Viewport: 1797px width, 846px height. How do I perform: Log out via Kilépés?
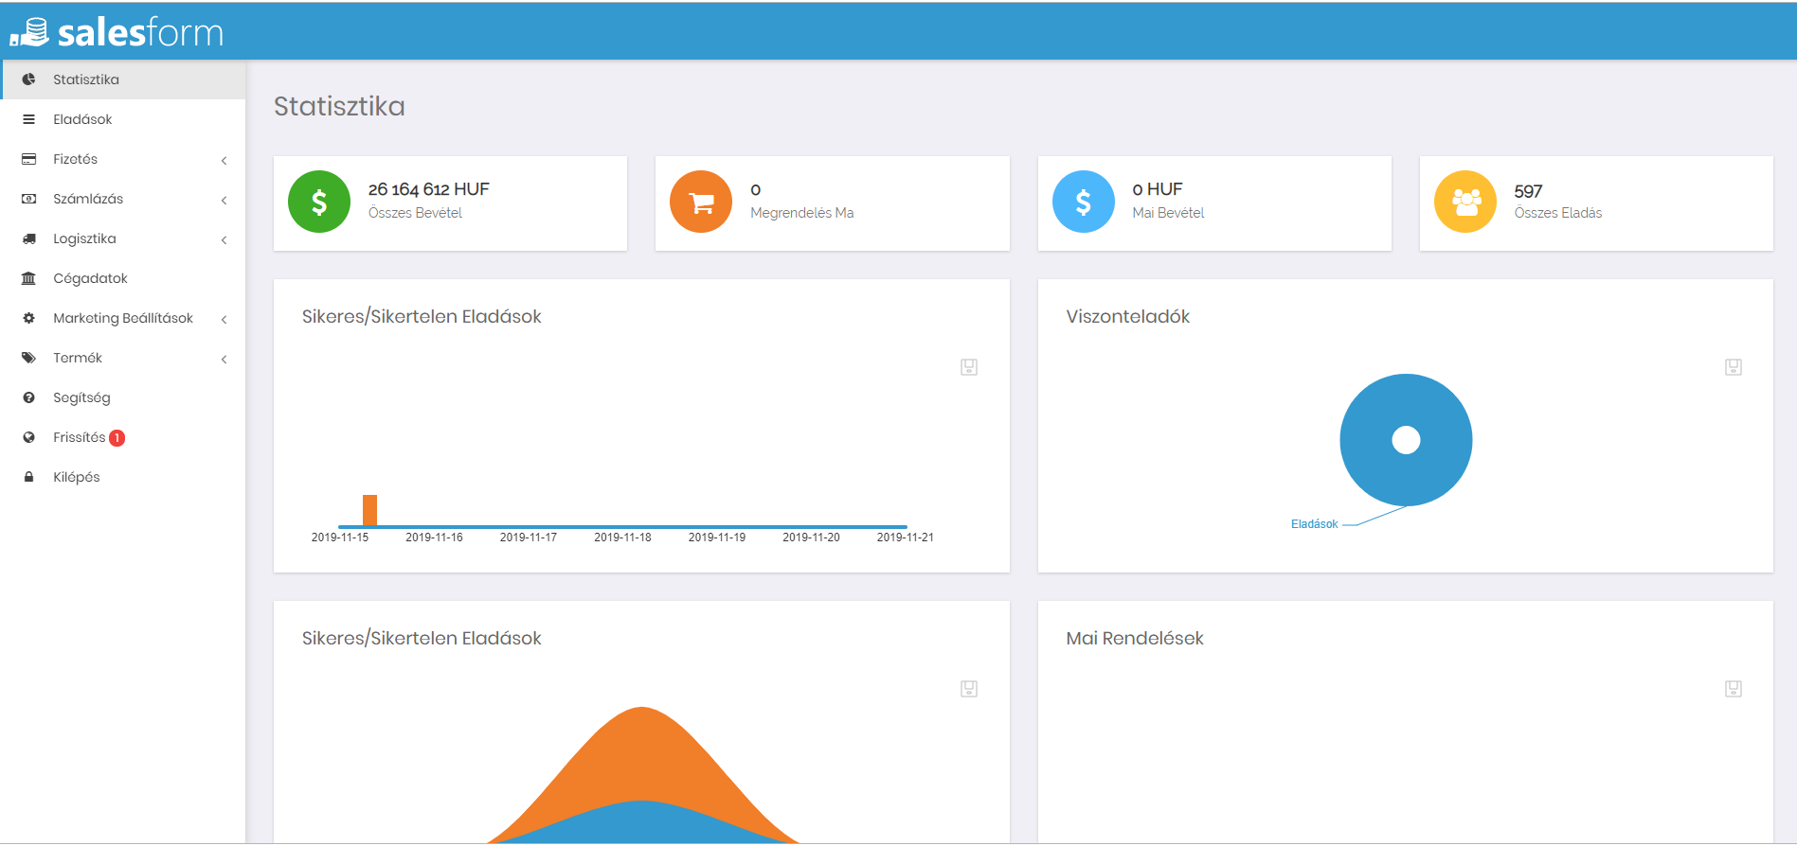coord(76,477)
